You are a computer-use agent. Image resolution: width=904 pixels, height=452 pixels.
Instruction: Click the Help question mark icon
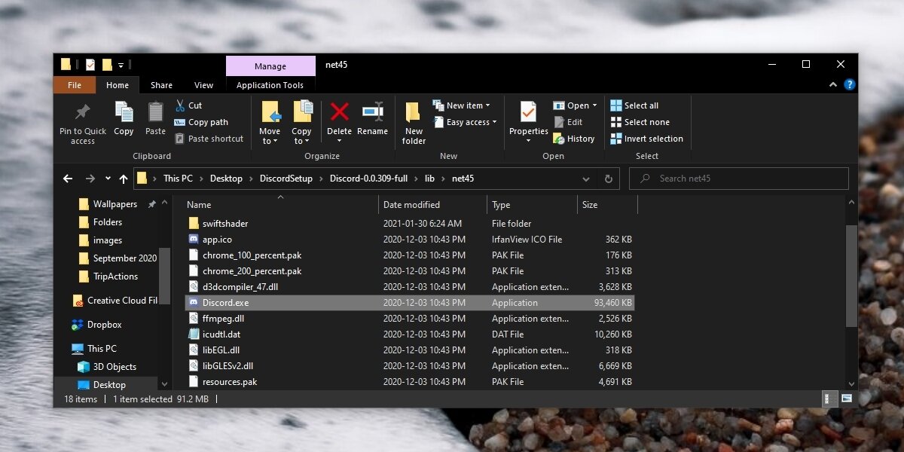tap(849, 85)
